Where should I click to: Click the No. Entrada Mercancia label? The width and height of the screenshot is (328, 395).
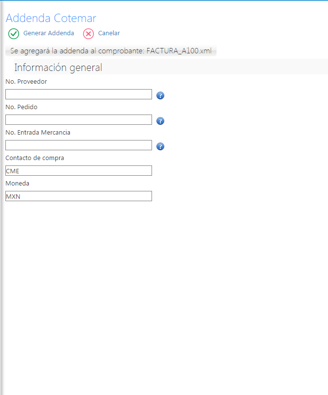[38, 133]
